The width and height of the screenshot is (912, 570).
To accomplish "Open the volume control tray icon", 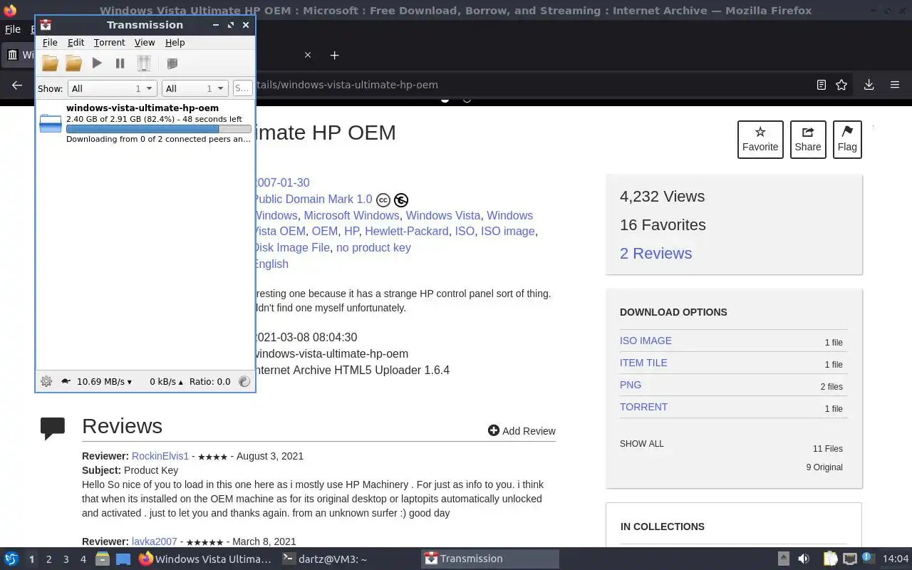I will (803, 559).
